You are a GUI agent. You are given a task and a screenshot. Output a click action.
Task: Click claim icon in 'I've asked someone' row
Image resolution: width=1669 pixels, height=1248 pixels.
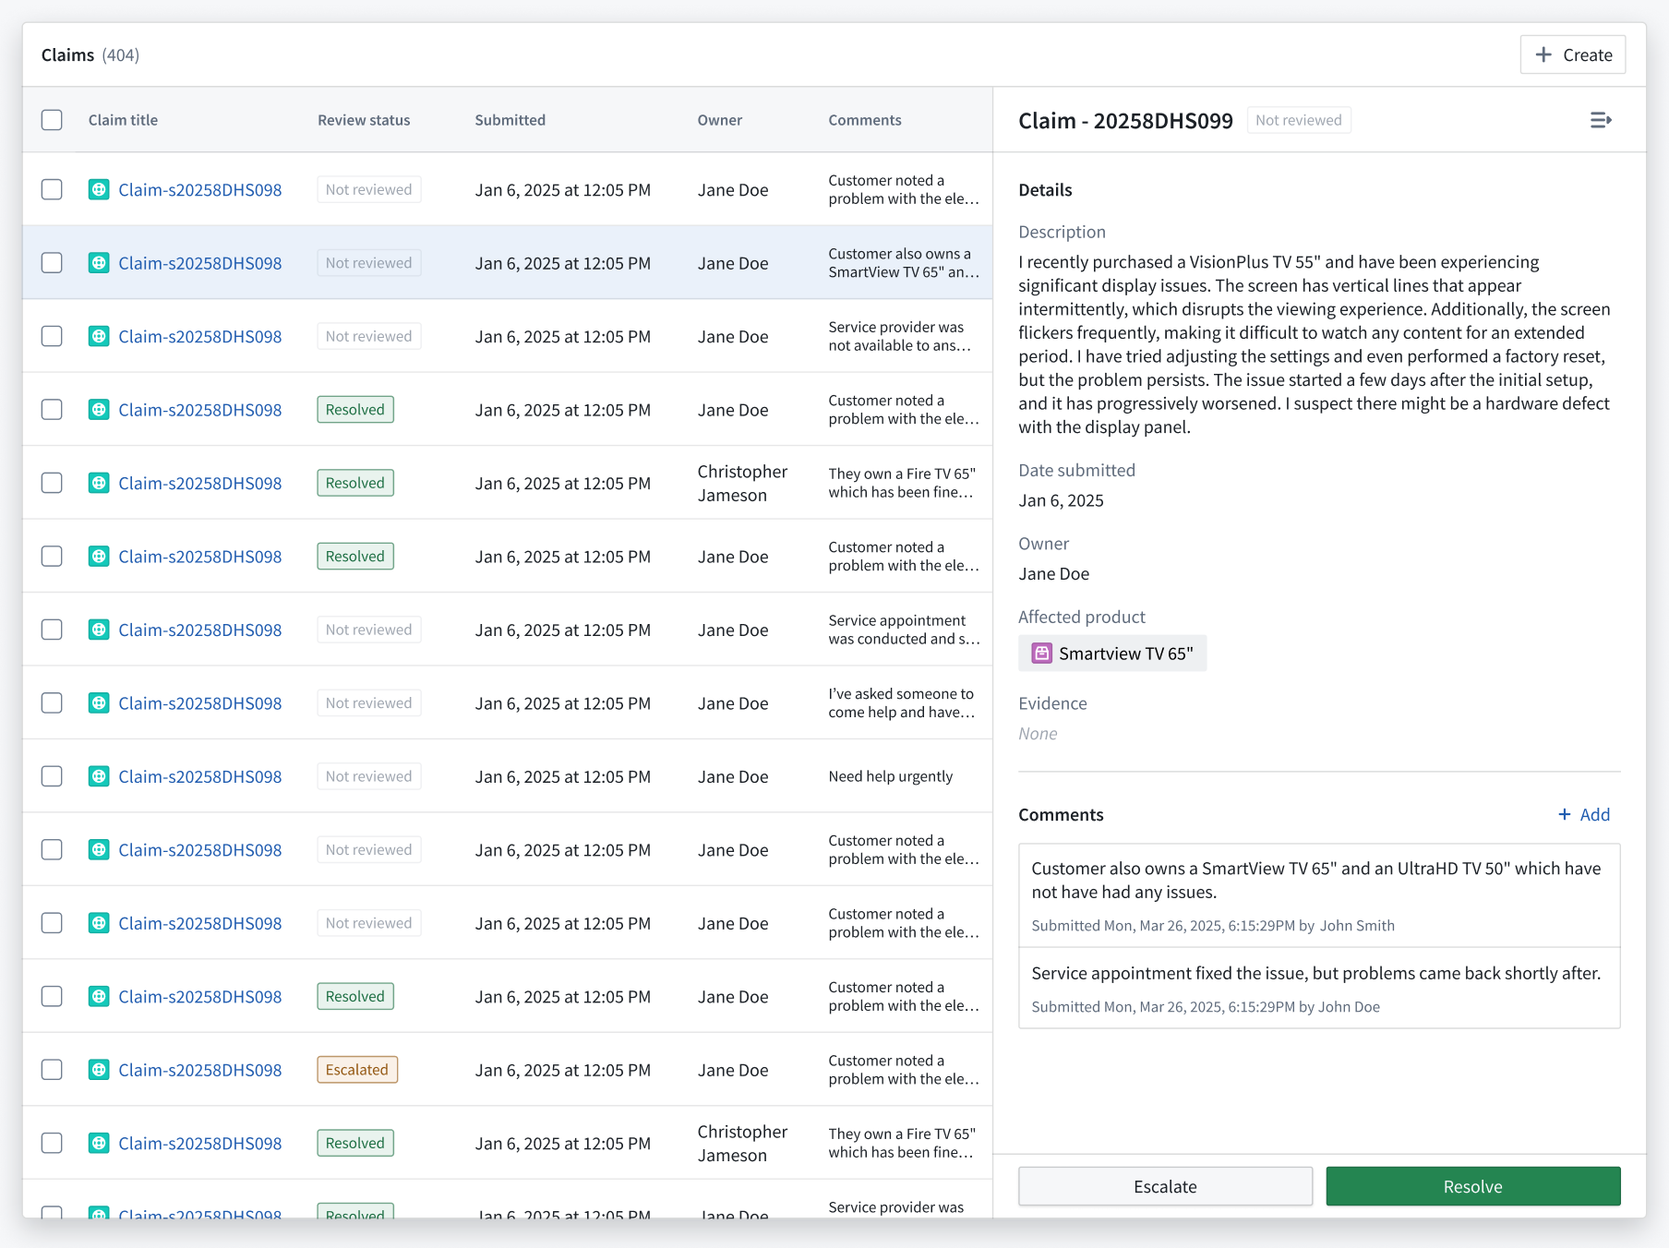[99, 703]
